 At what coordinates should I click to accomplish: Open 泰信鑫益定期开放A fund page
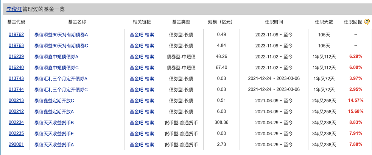(54, 112)
